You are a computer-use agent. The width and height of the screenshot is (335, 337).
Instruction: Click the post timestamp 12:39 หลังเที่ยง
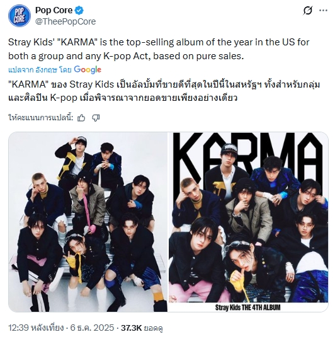click(x=36, y=328)
